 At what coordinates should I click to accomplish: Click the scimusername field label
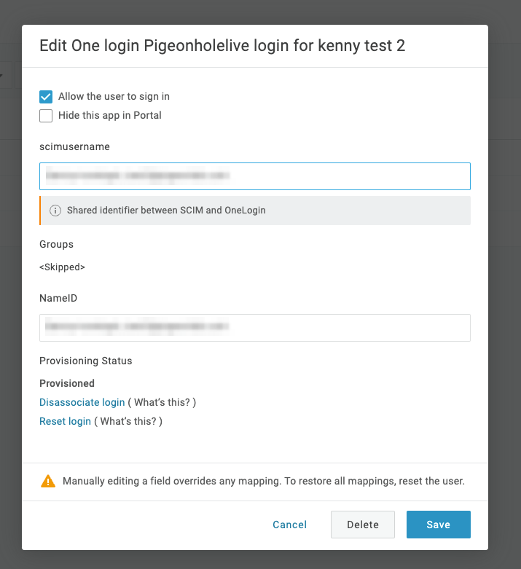pos(74,146)
